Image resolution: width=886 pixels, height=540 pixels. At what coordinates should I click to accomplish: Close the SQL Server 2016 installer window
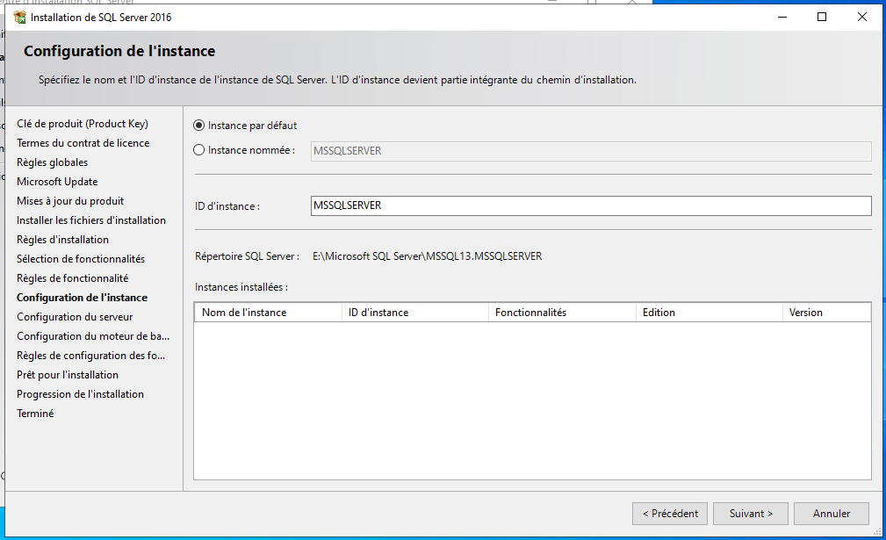861,17
